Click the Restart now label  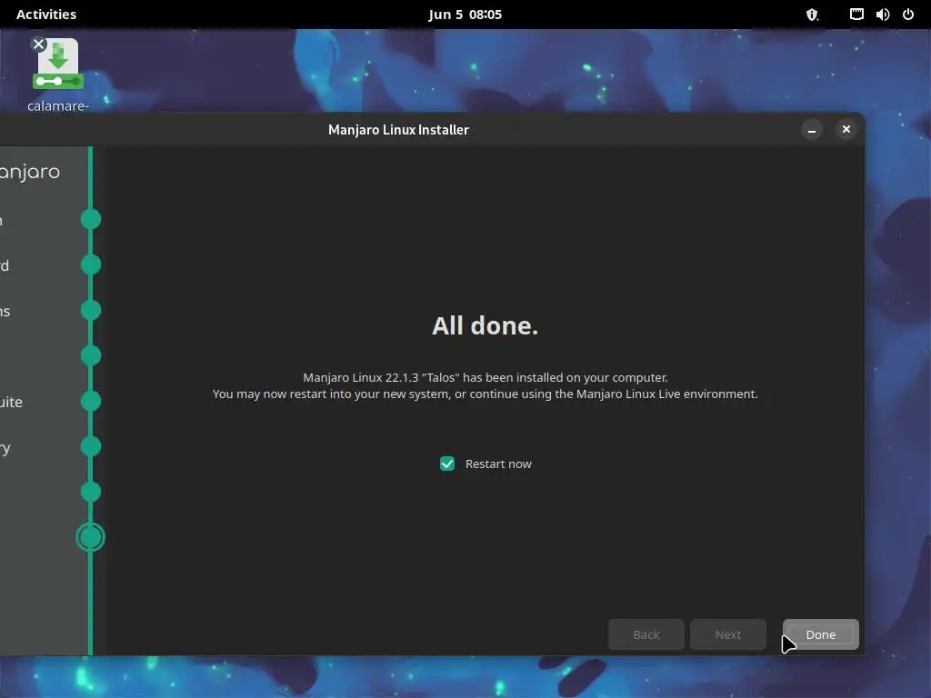(498, 464)
